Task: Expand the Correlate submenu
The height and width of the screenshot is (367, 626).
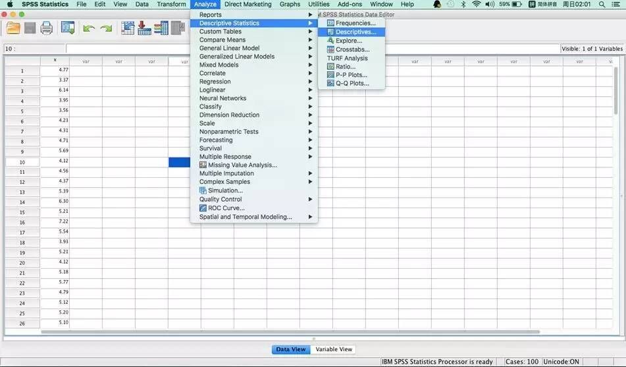Action: click(x=254, y=73)
